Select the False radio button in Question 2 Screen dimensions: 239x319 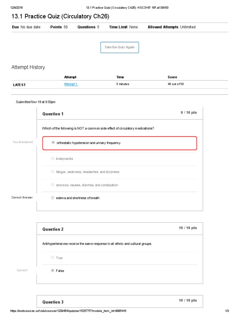click(53, 271)
